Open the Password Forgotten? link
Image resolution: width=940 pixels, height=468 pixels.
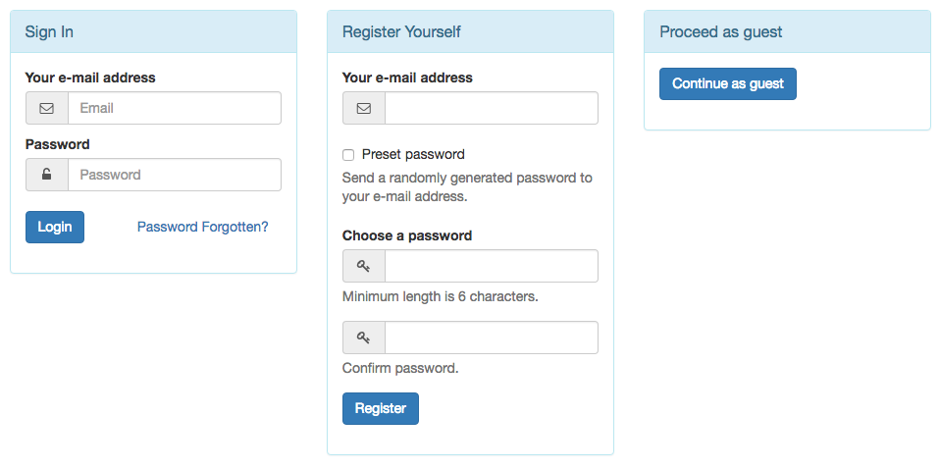203,227
